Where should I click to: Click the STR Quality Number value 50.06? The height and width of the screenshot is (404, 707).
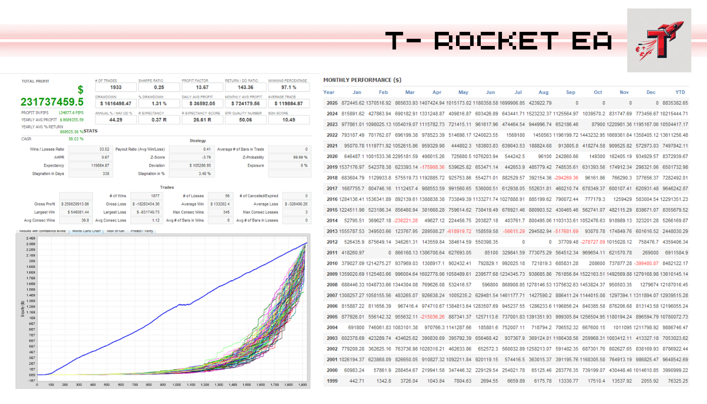click(245, 120)
